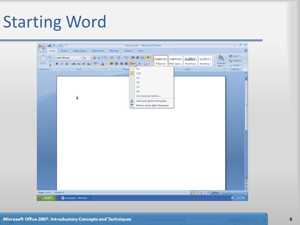
Task: Customize the Quick Access Toolbar dropdown
Action: click(x=66, y=45)
